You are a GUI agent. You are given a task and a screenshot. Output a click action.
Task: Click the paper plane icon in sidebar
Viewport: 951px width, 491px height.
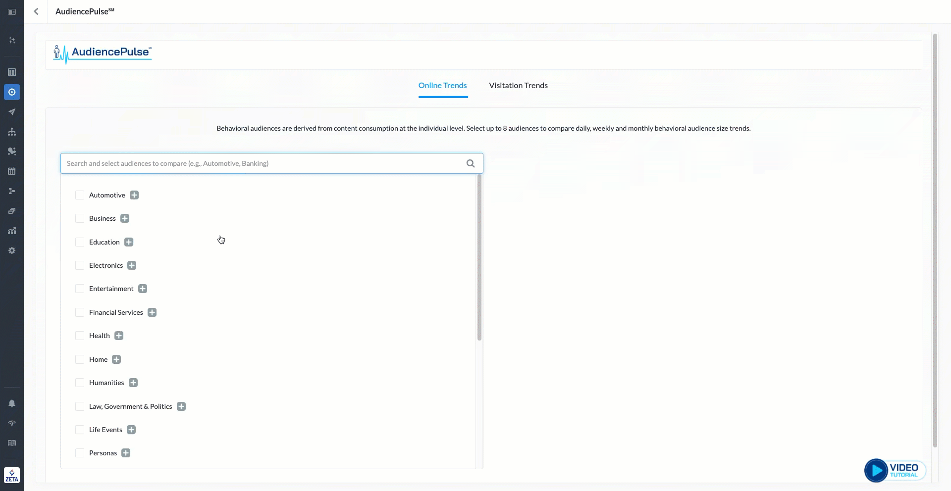(12, 112)
